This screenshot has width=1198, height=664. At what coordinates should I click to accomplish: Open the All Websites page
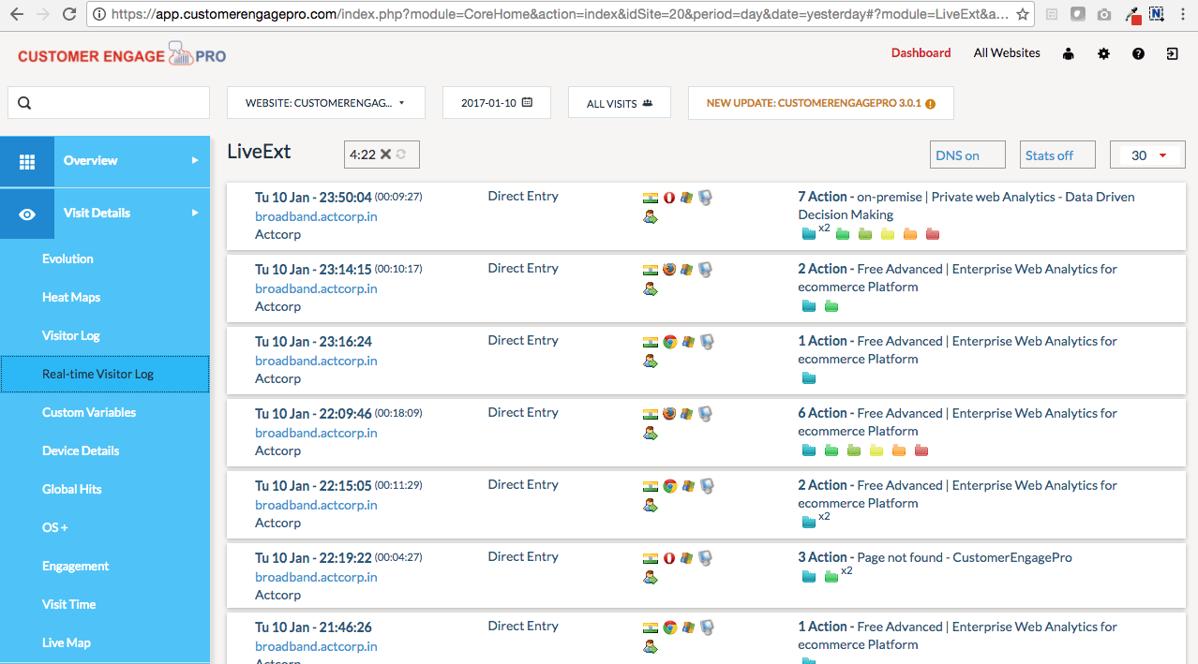click(x=1007, y=53)
